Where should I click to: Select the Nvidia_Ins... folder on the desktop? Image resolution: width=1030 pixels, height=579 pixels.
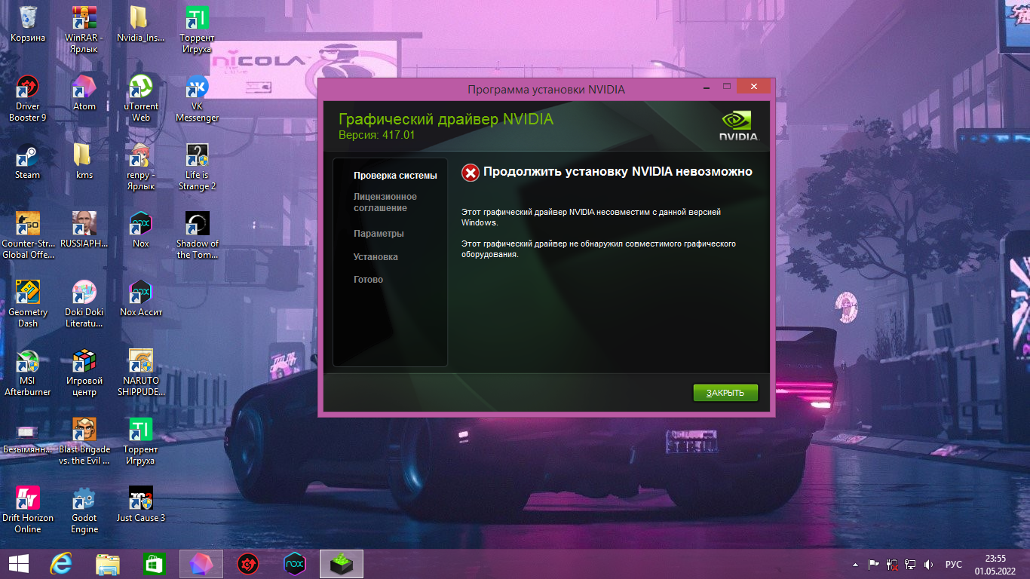coord(140,24)
